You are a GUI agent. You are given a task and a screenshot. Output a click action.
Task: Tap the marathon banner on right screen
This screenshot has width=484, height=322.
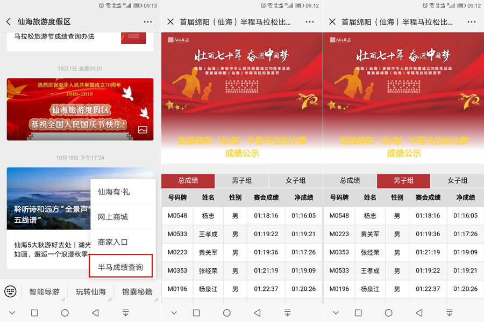(403, 98)
